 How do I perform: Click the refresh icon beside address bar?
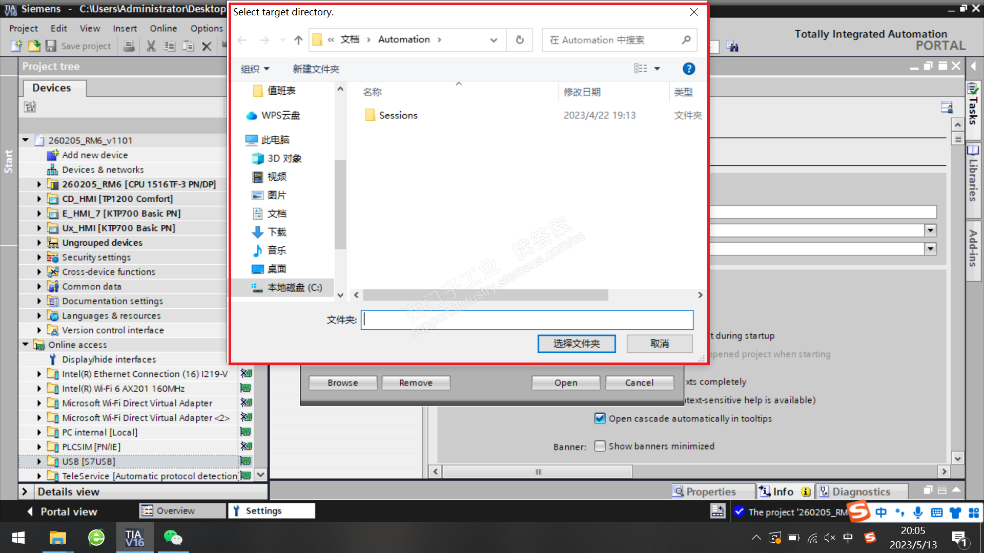point(520,40)
